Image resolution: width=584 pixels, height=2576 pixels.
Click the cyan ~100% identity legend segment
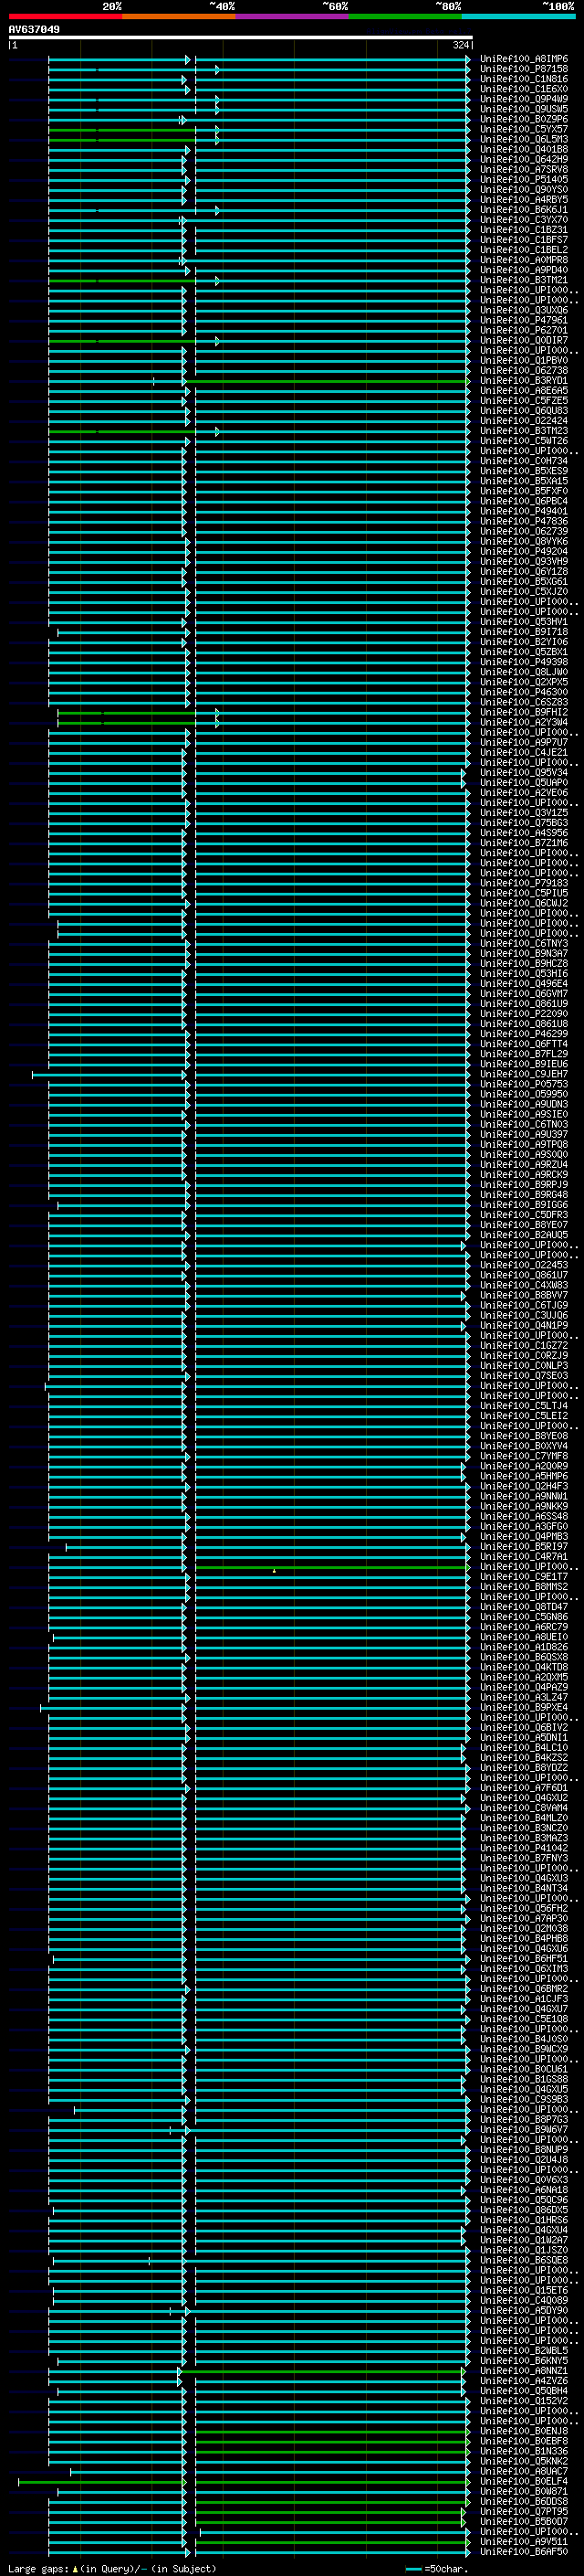518,16
